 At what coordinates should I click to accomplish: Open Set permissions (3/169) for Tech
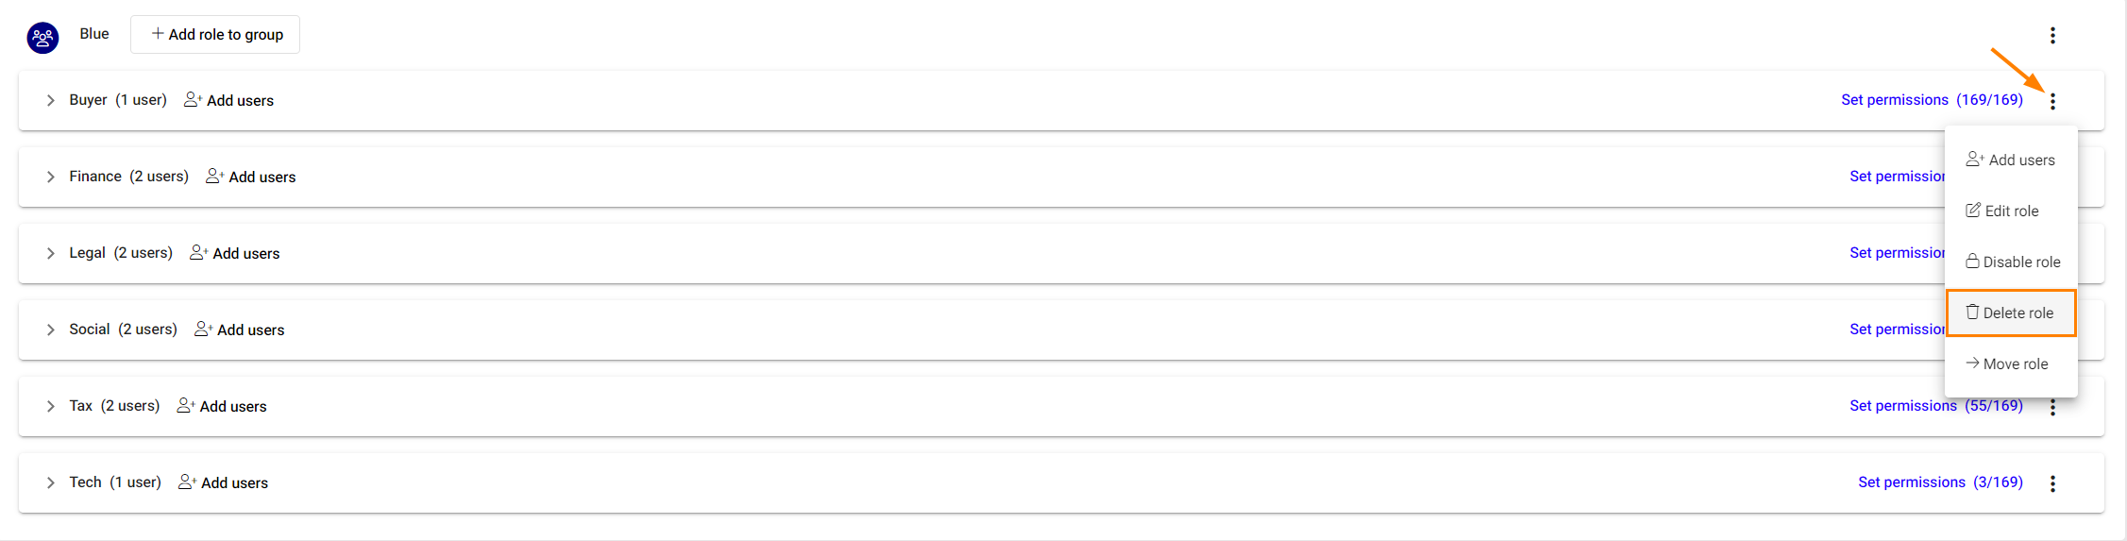coord(1940,482)
